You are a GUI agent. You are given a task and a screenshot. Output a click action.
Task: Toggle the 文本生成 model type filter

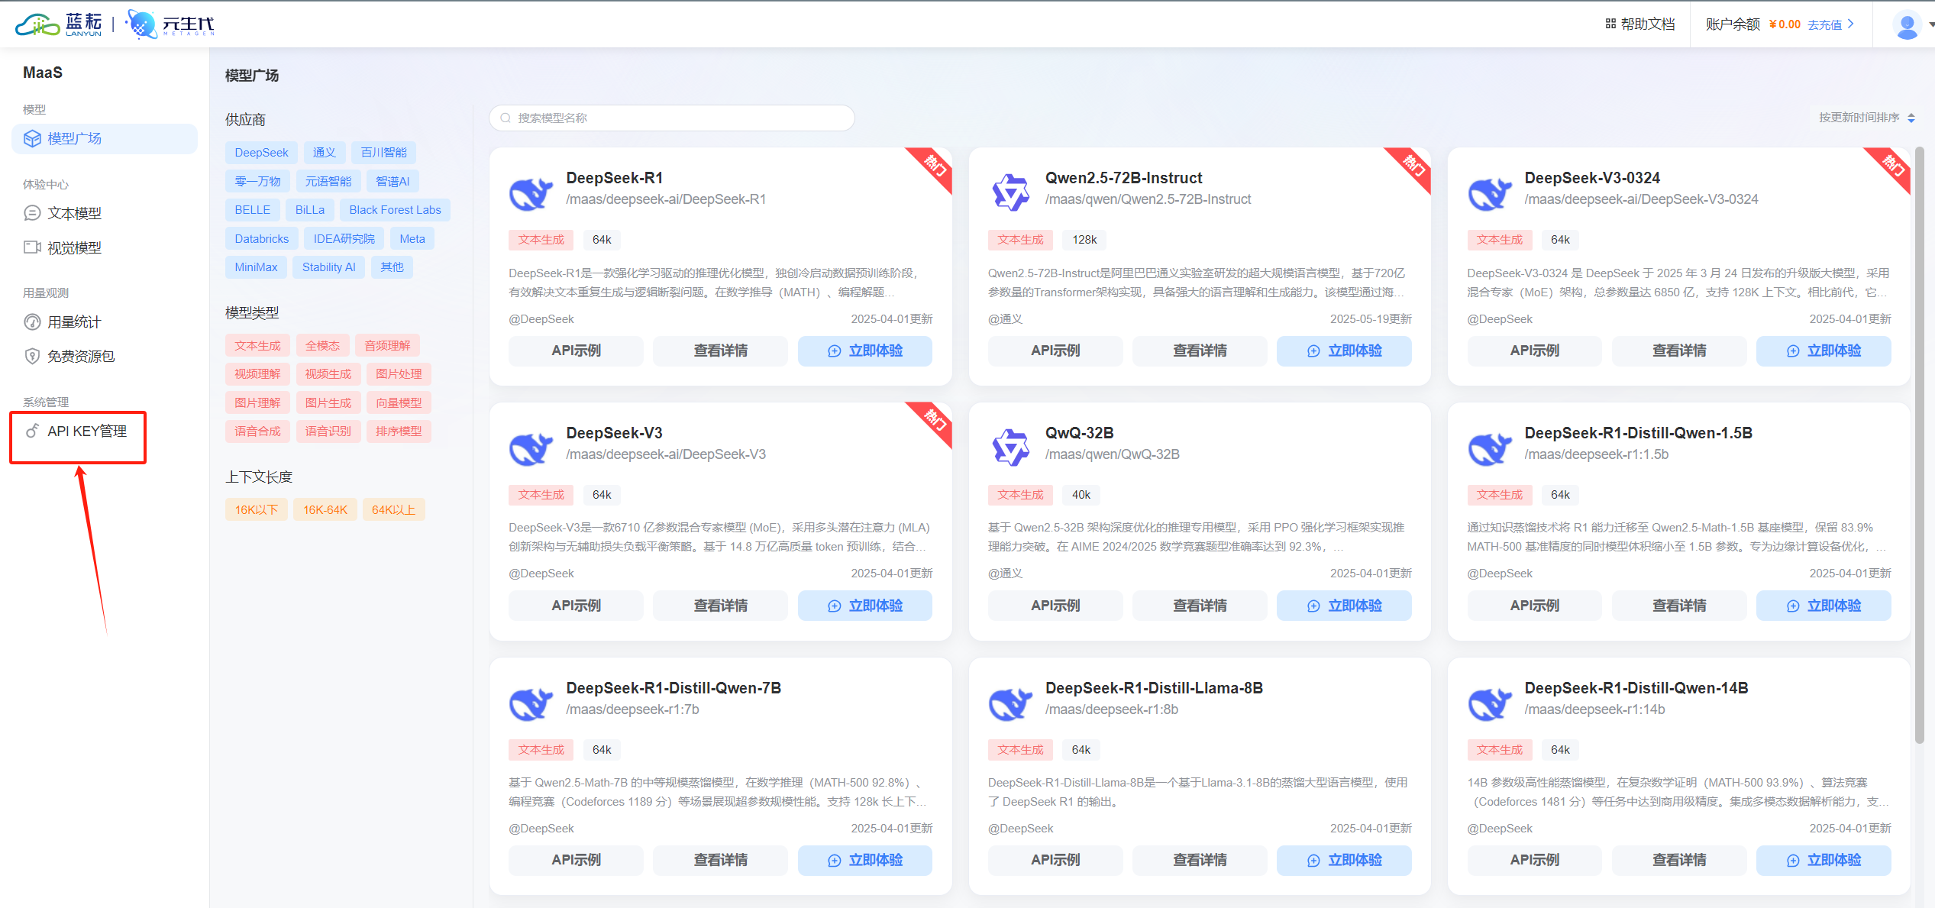tap(257, 346)
